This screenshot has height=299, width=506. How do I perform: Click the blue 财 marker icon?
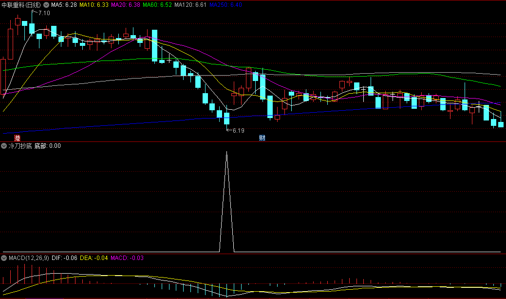pos(262,138)
